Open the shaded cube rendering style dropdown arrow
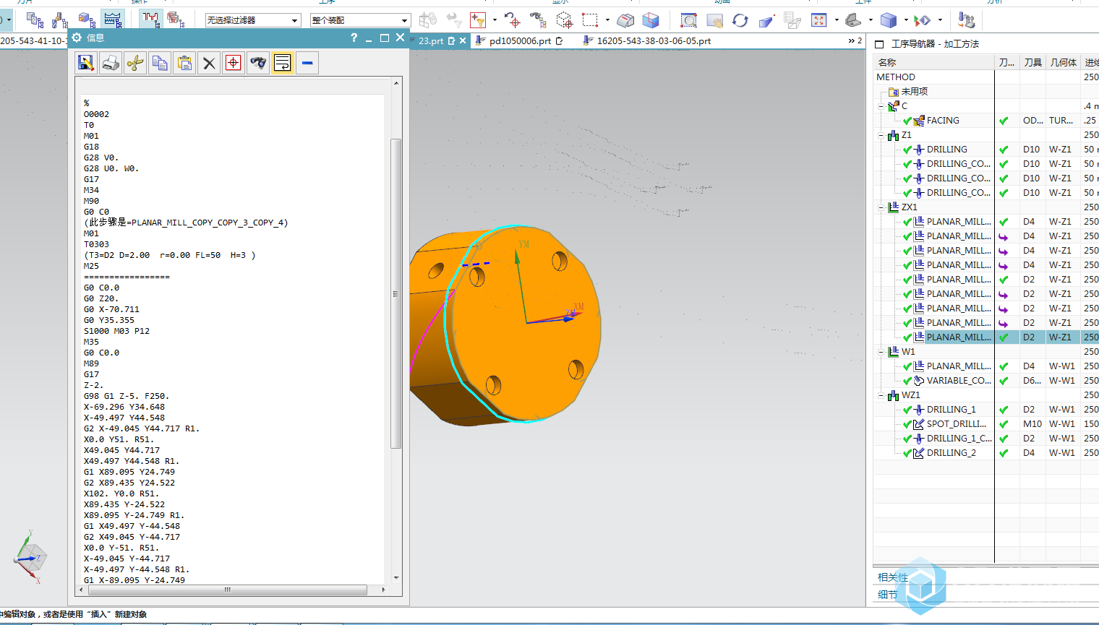Image resolution: width=1099 pixels, height=625 pixels. pos(906,20)
